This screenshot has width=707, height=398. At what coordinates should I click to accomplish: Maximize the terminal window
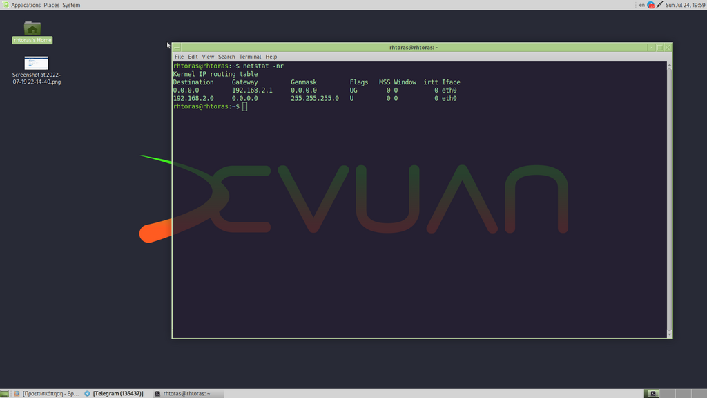click(660, 48)
